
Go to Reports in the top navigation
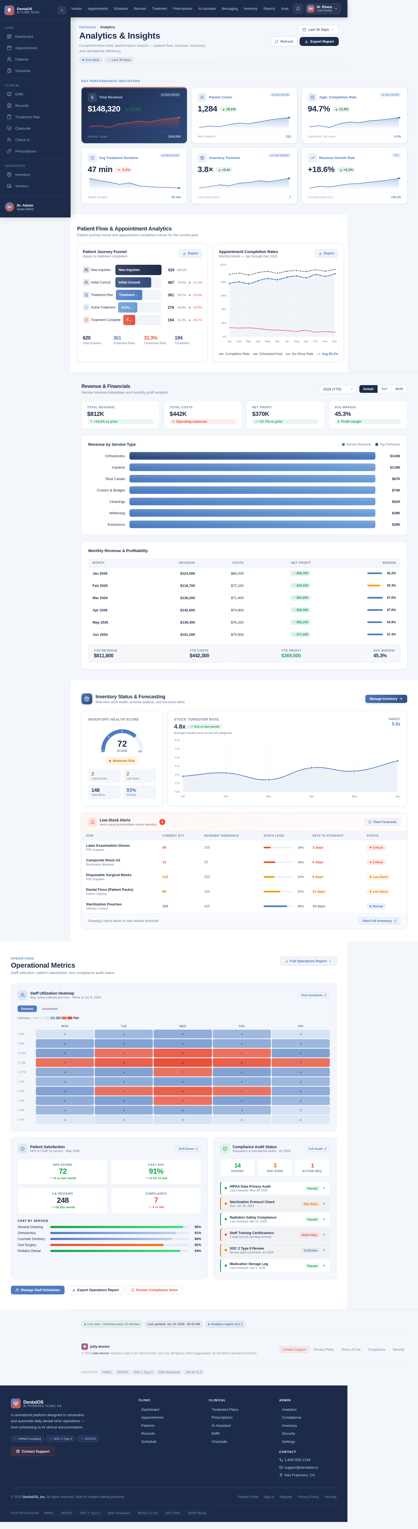point(269,8)
